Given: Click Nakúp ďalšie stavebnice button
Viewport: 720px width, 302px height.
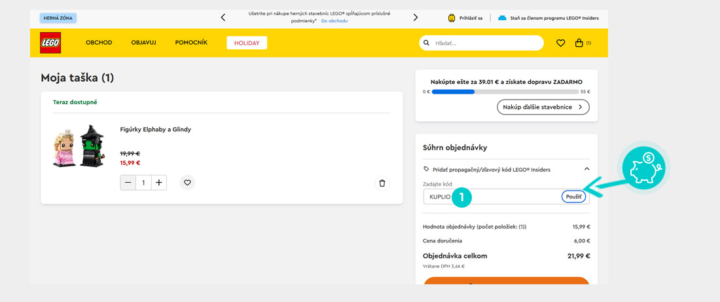Looking at the screenshot, I should [543, 107].
